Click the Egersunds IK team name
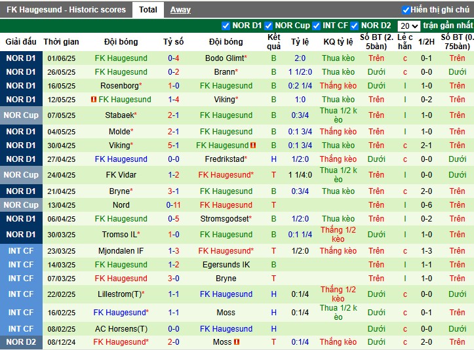Screen dimensions: 474x350 point(226,264)
